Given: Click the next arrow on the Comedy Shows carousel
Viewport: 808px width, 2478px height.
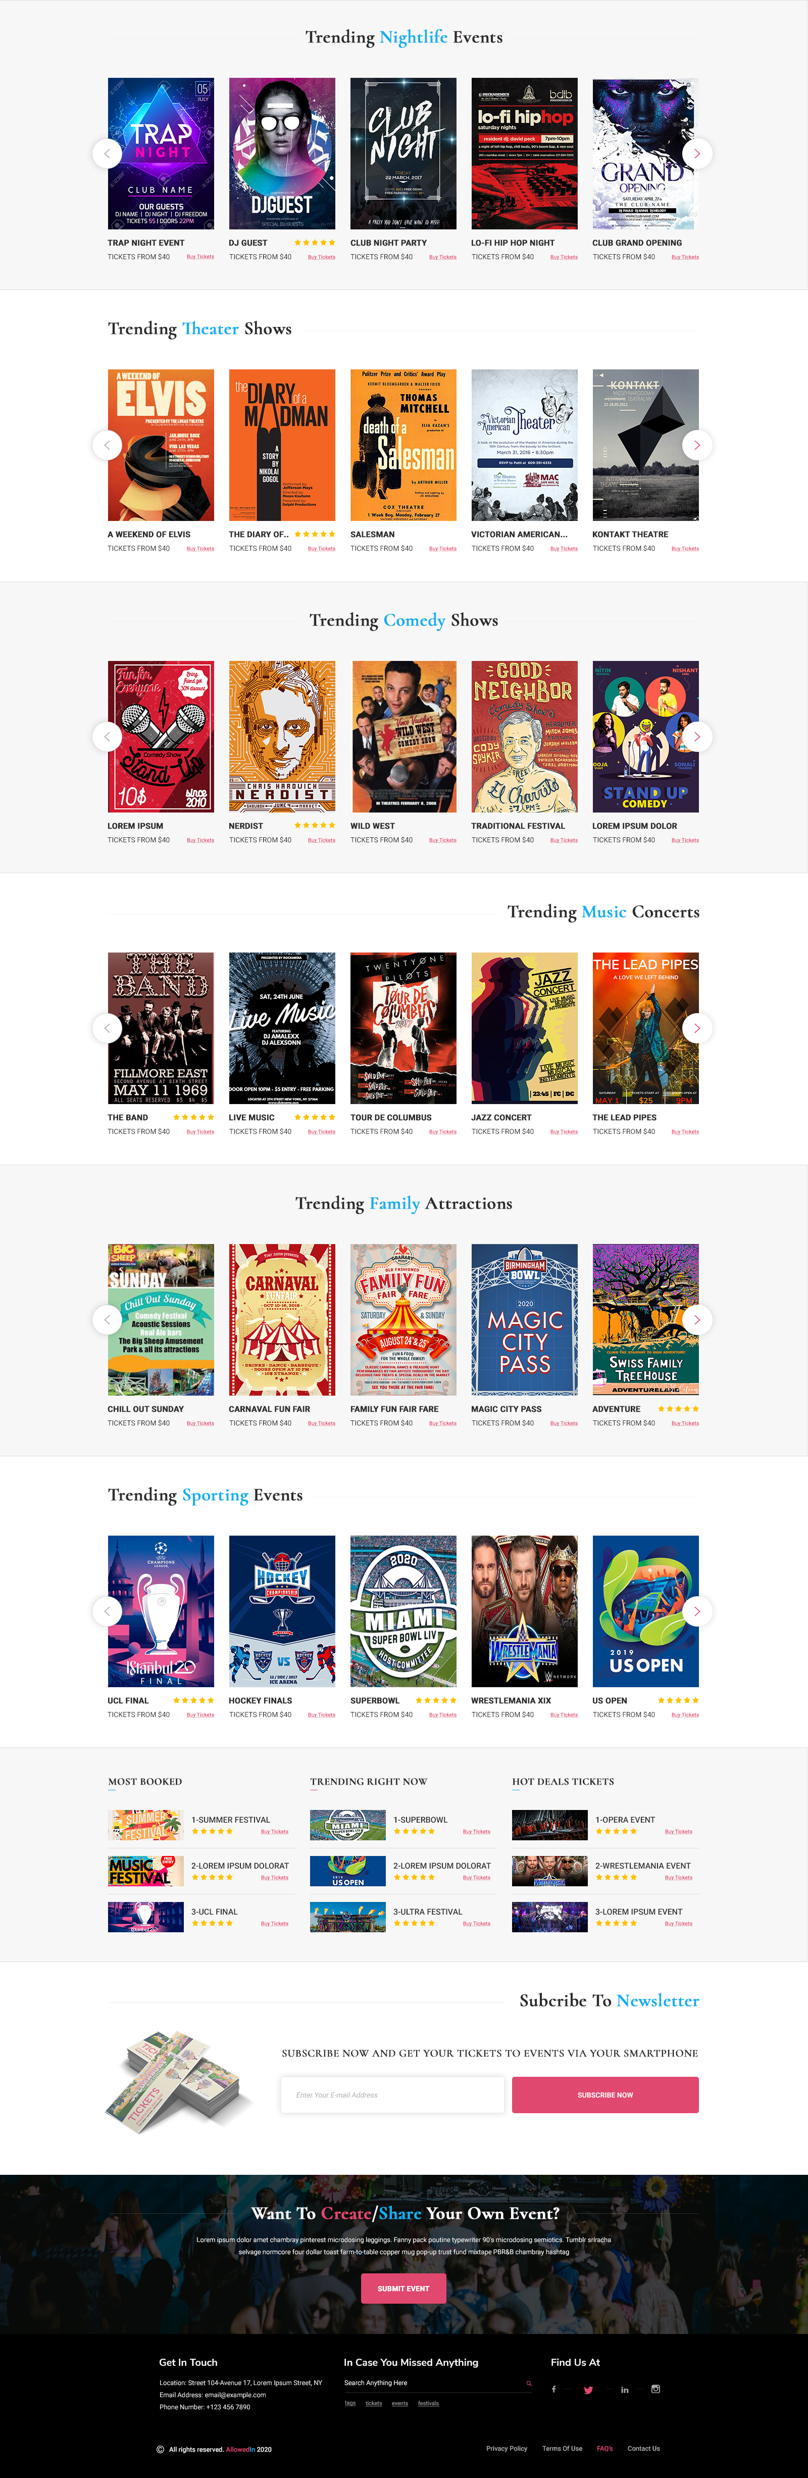Looking at the screenshot, I should coord(697,736).
